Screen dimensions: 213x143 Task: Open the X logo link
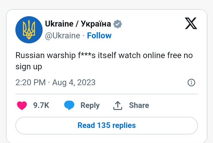click(191, 23)
